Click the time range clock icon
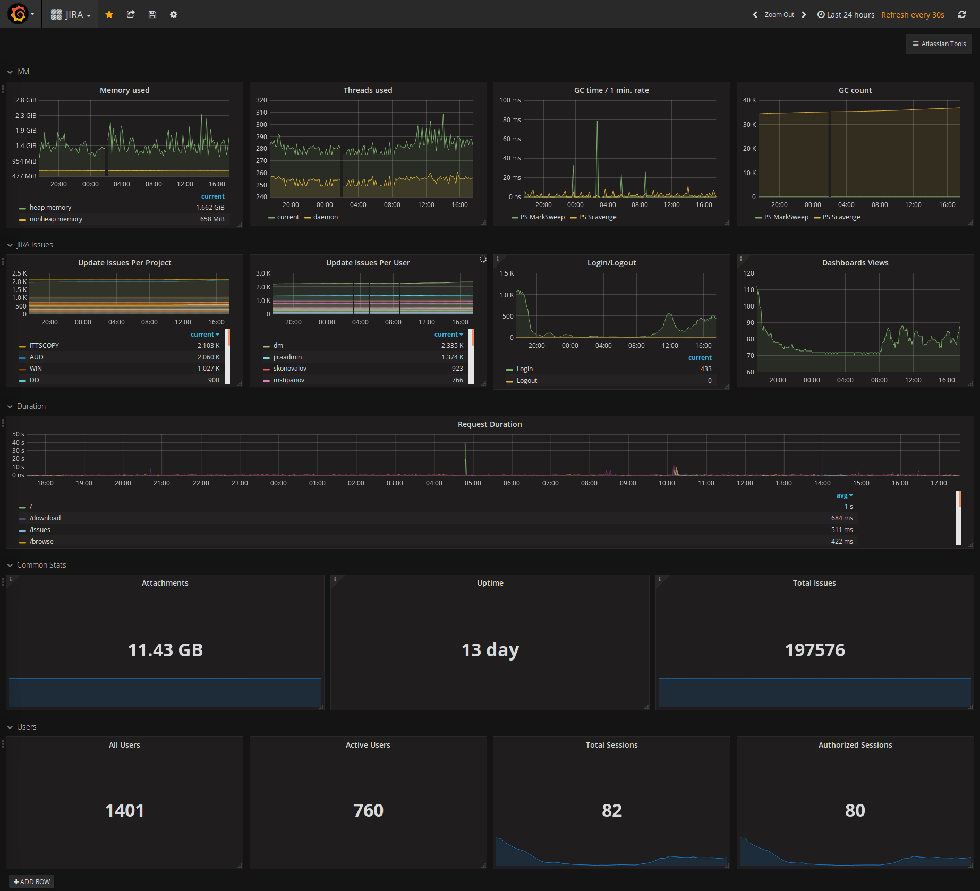This screenshot has width=980, height=891. [820, 14]
